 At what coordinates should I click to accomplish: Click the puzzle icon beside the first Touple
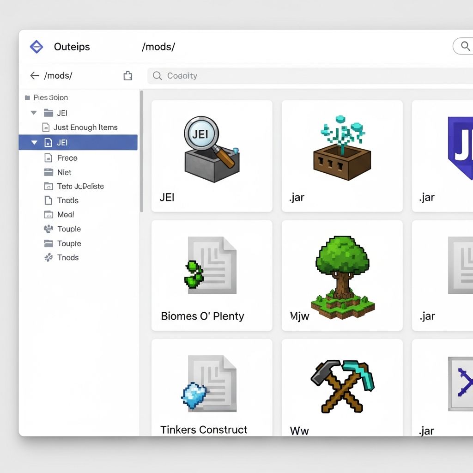pyautogui.click(x=48, y=229)
